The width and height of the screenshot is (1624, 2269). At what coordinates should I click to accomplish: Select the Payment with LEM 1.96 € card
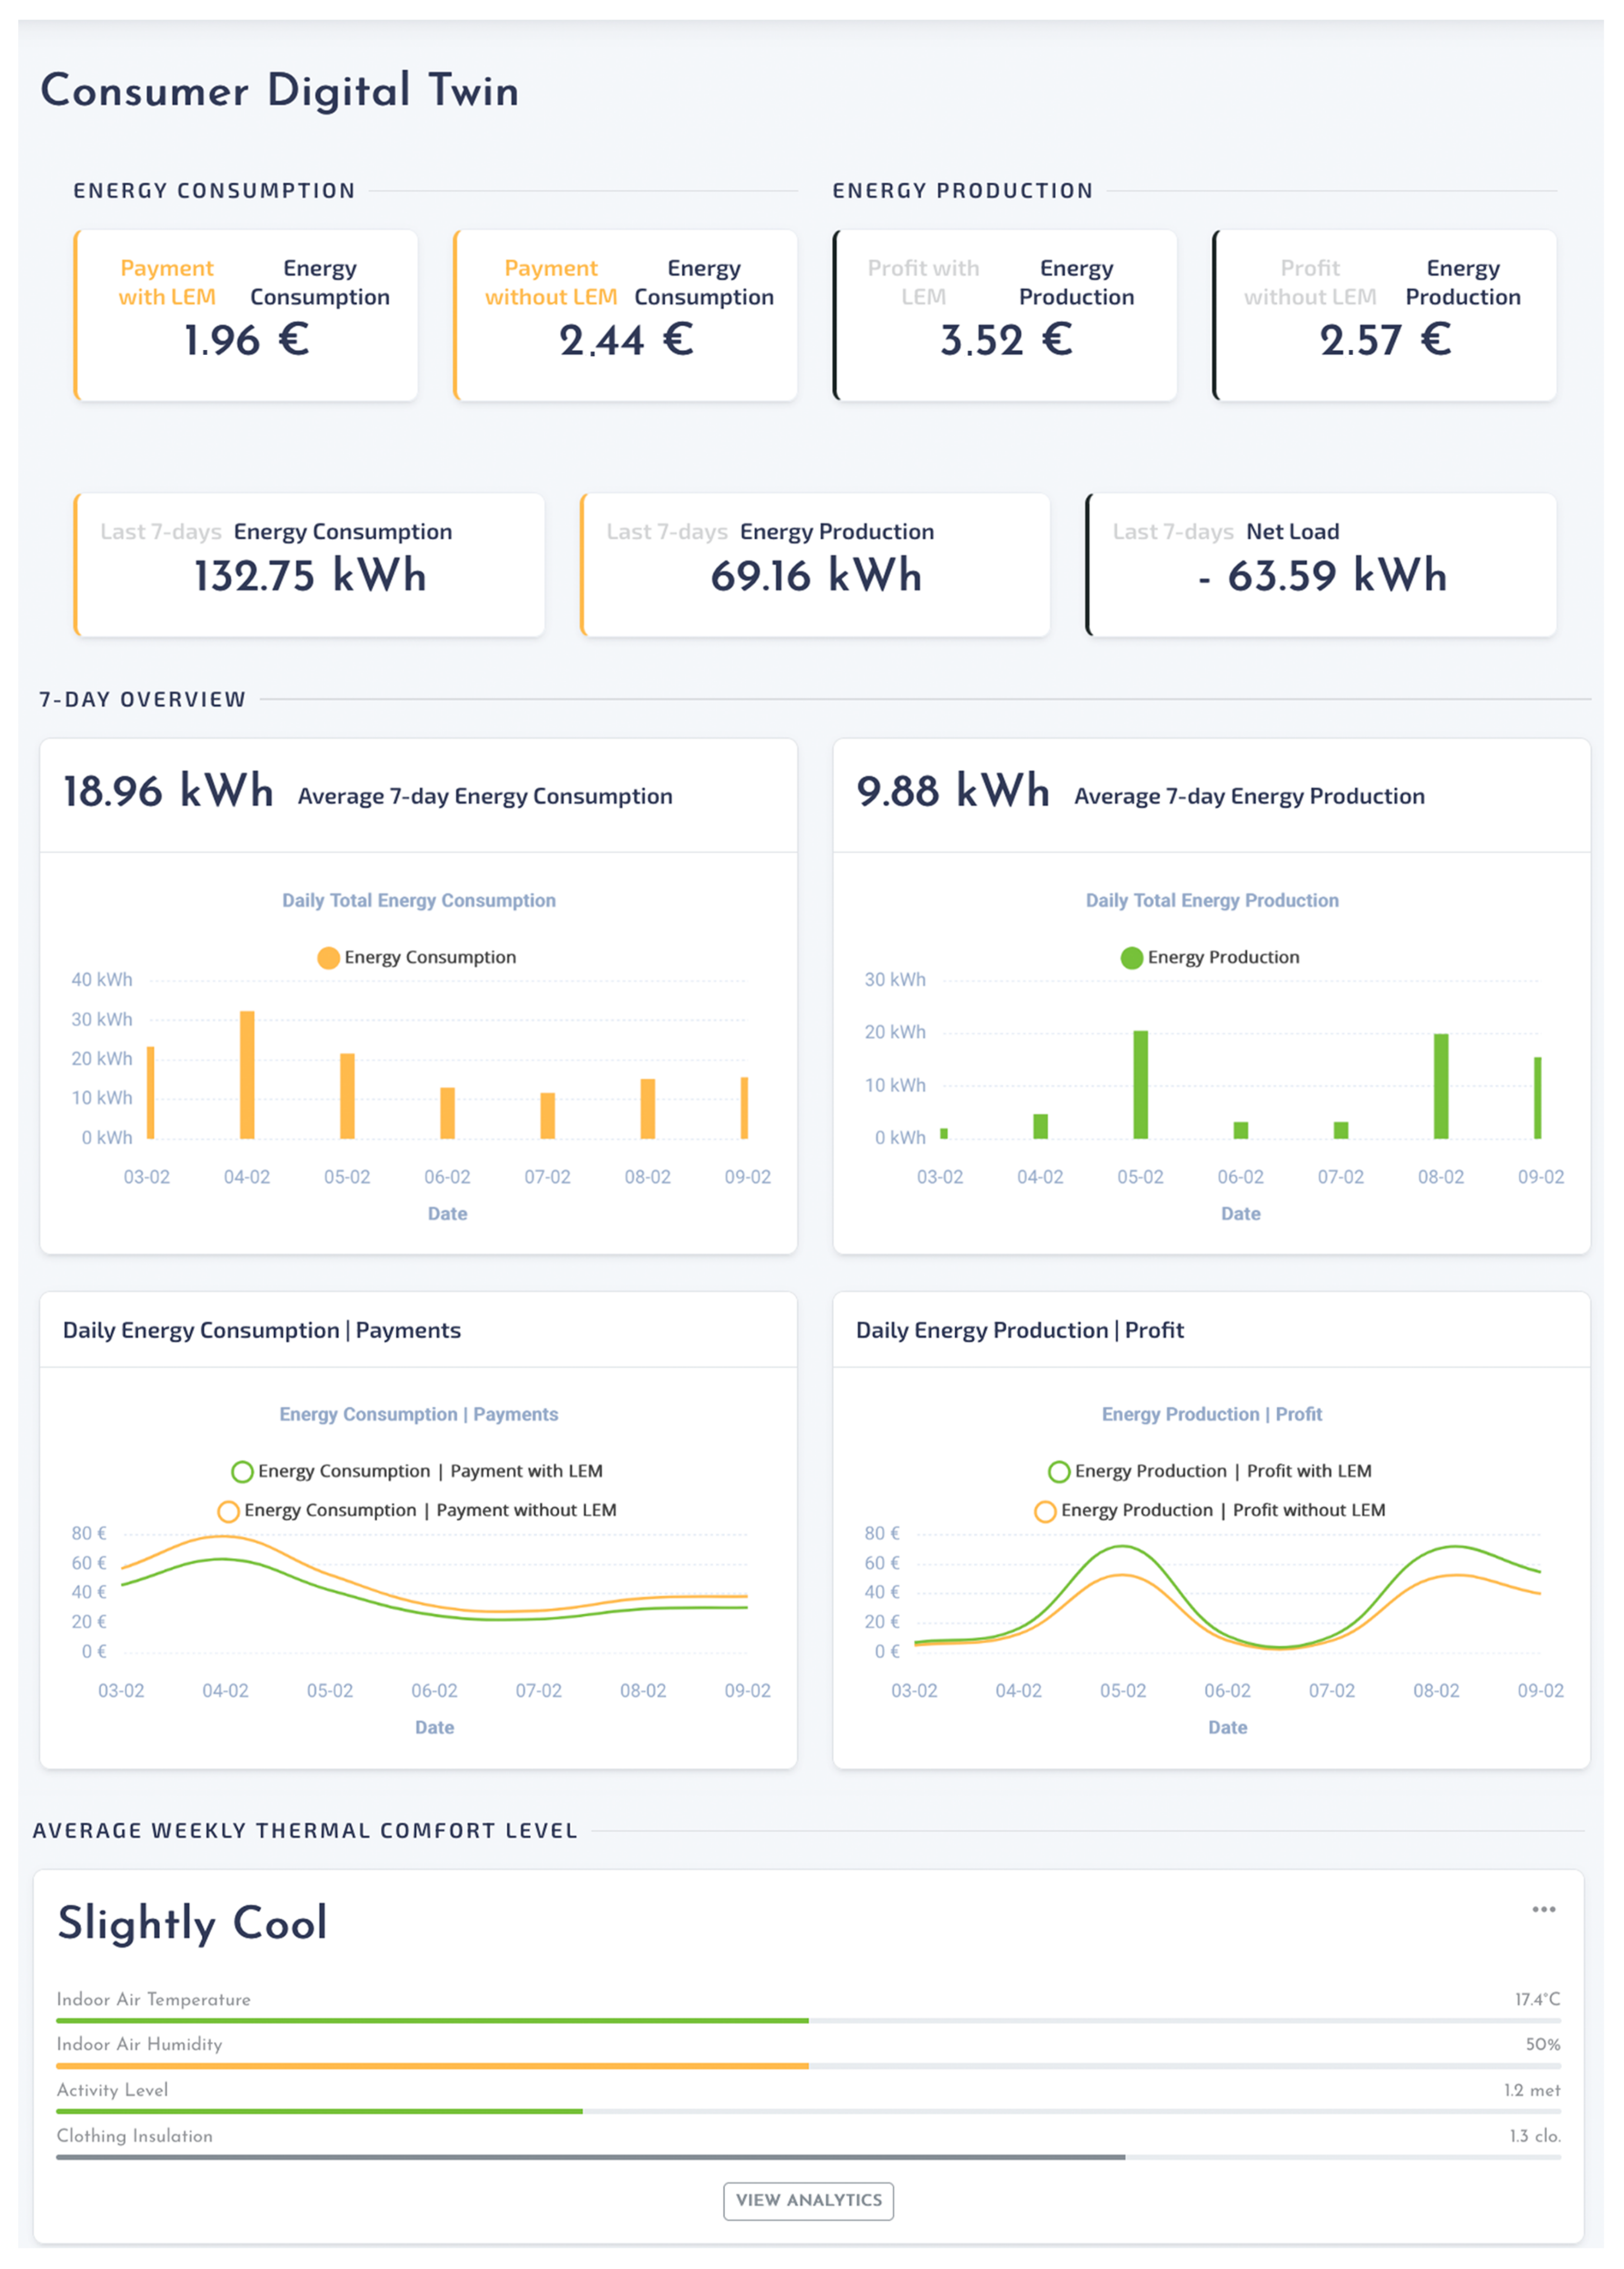tap(246, 316)
